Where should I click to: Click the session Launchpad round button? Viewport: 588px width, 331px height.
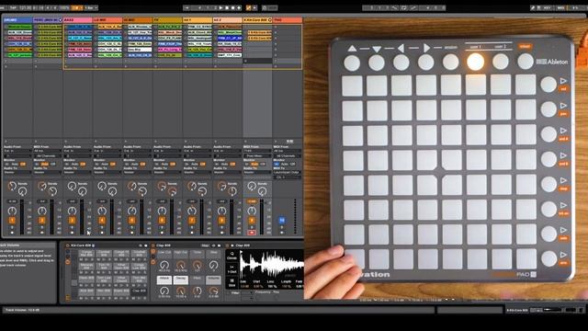[x=451, y=63]
